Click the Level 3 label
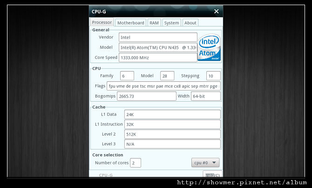 point(109,144)
